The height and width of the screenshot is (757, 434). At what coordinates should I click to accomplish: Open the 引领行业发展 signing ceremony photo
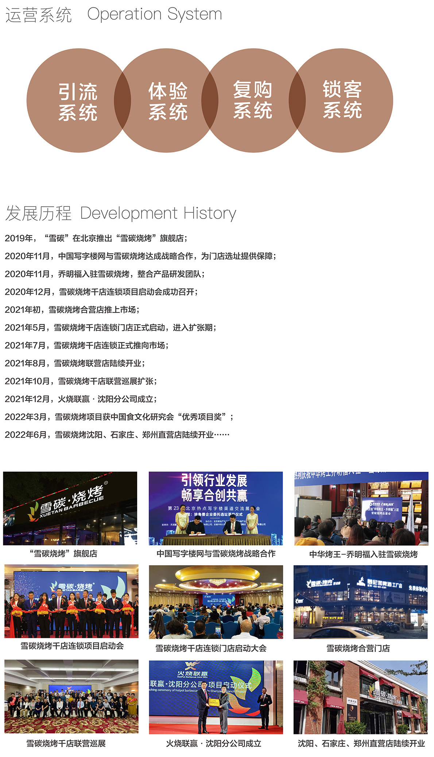(216, 508)
